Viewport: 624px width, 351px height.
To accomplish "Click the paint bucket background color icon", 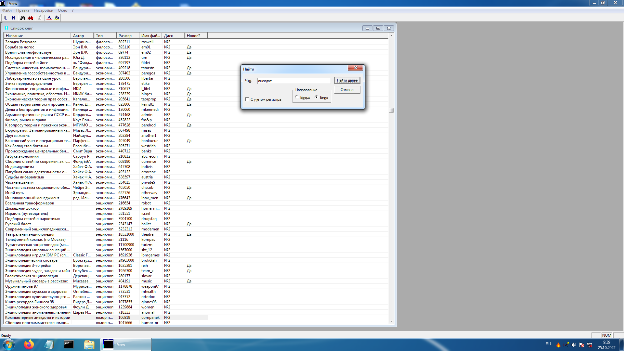I will (x=57, y=18).
